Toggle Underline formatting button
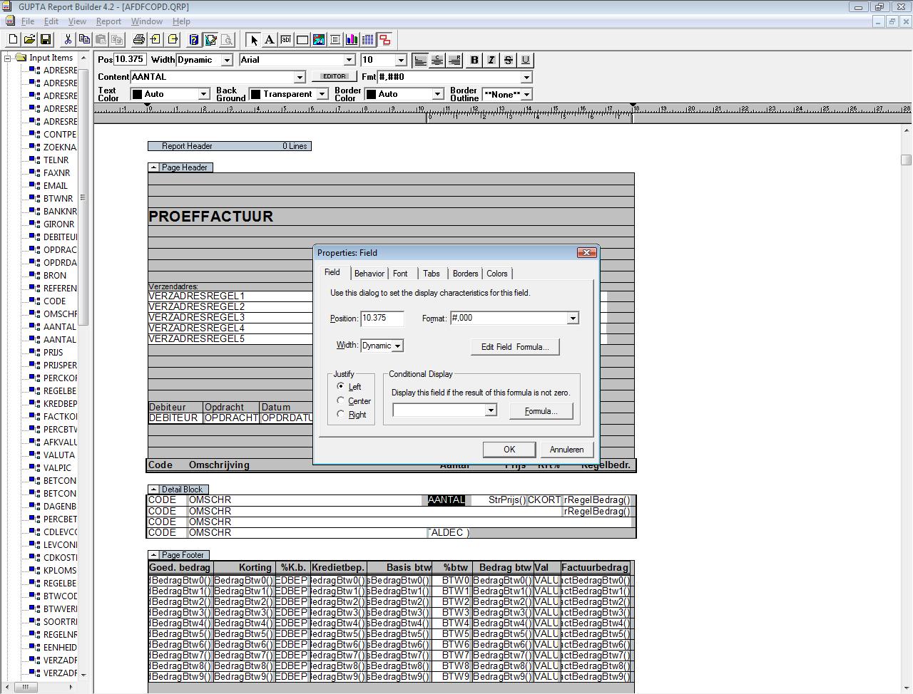This screenshot has height=694, width=913. [526, 61]
